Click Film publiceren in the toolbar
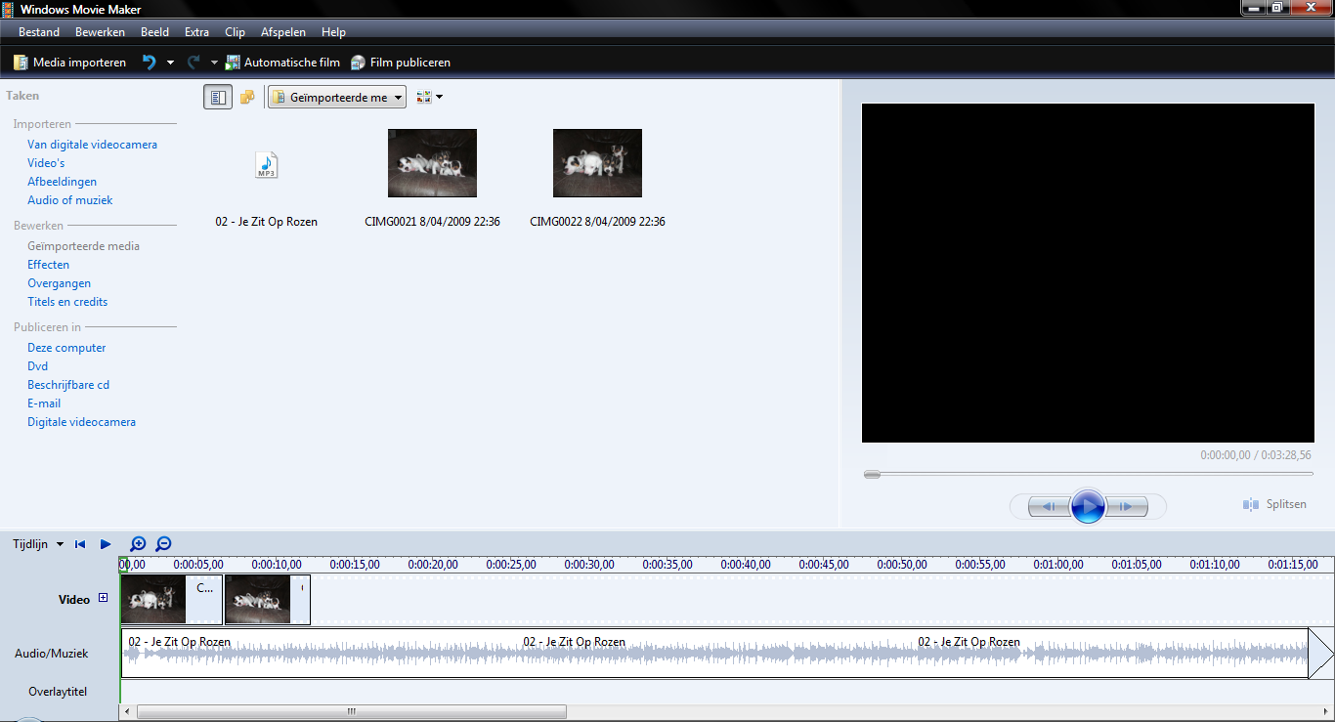The width and height of the screenshot is (1335, 722). click(401, 63)
